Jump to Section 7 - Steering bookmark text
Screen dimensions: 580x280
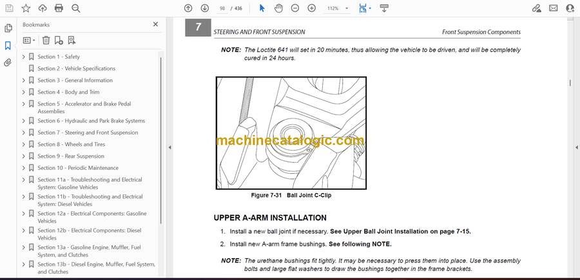[x=88, y=133]
